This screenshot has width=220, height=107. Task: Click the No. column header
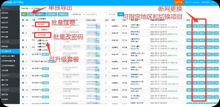(27, 20)
